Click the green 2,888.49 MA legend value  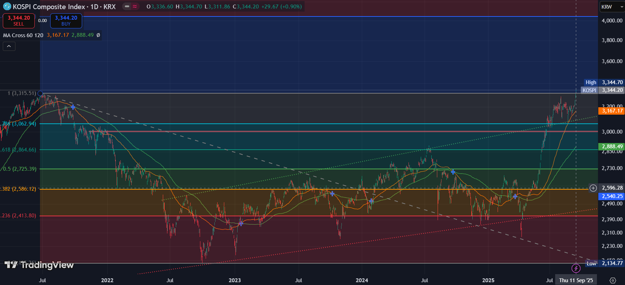[x=82, y=35]
